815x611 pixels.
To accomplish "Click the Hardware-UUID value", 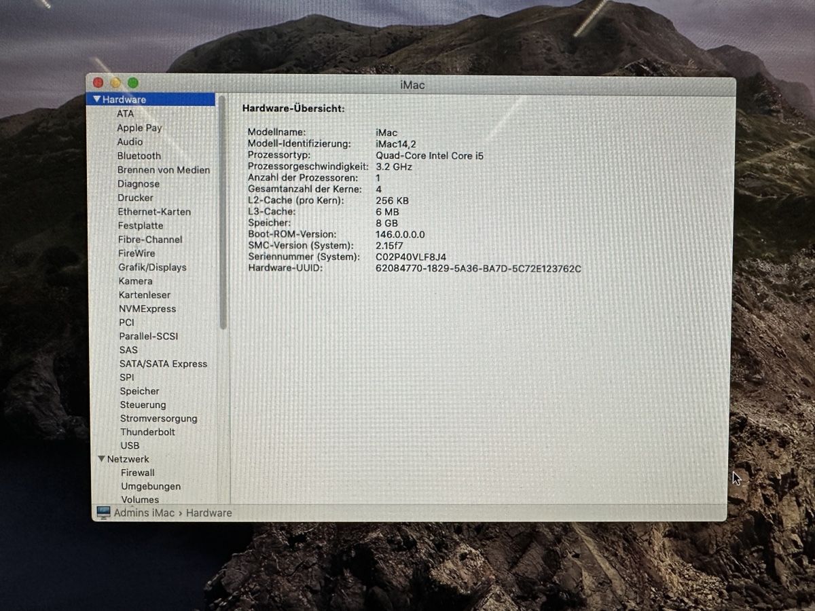I will point(478,268).
